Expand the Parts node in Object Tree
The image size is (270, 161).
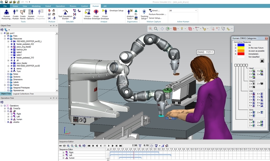coord(5,36)
